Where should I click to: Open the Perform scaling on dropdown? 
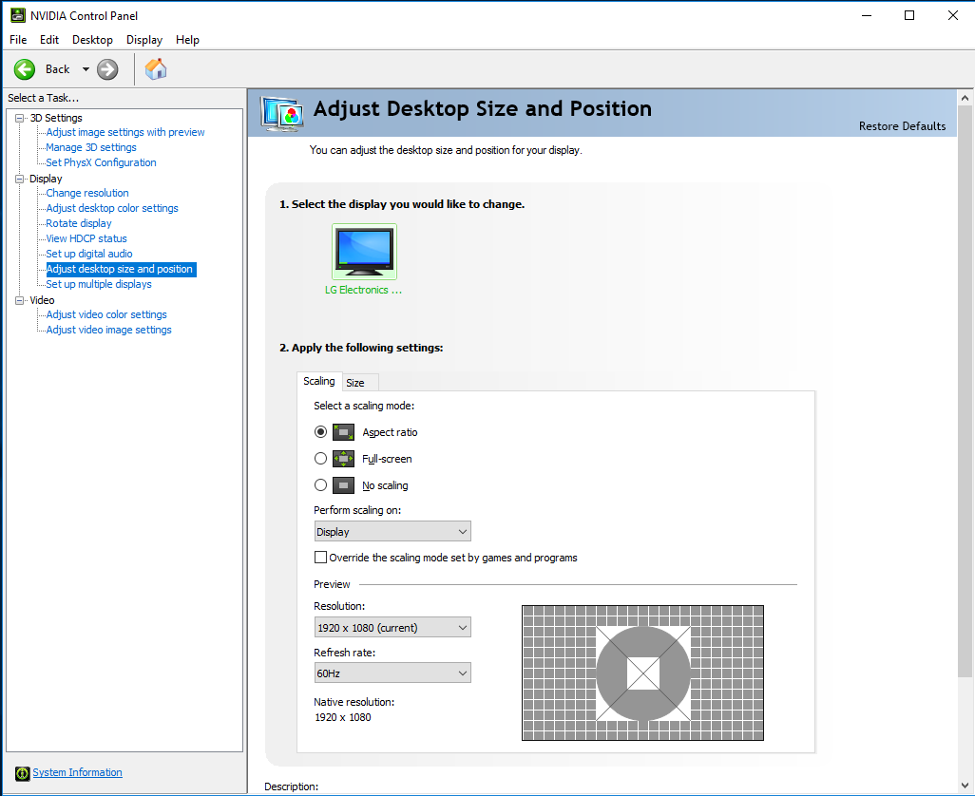tap(392, 532)
